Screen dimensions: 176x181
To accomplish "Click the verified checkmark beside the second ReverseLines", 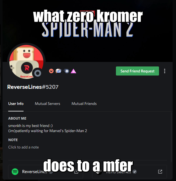I will point(135,172).
